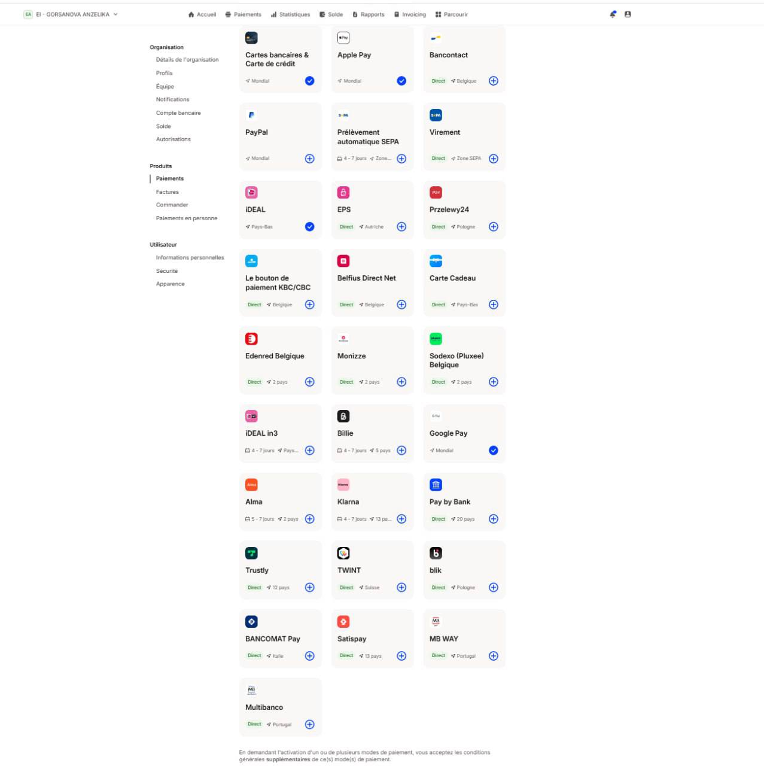The height and width of the screenshot is (766, 764).
Task: Click the EPS logo icon
Action: (x=343, y=192)
